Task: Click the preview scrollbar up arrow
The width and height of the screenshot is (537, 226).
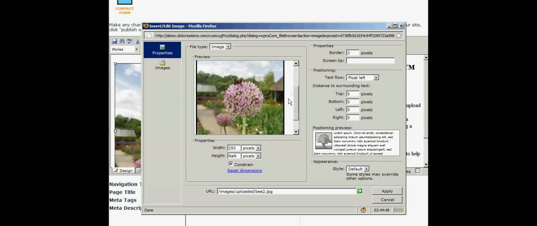Action: tap(296, 64)
